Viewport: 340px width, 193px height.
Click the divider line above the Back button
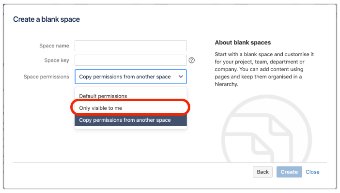[170, 162]
